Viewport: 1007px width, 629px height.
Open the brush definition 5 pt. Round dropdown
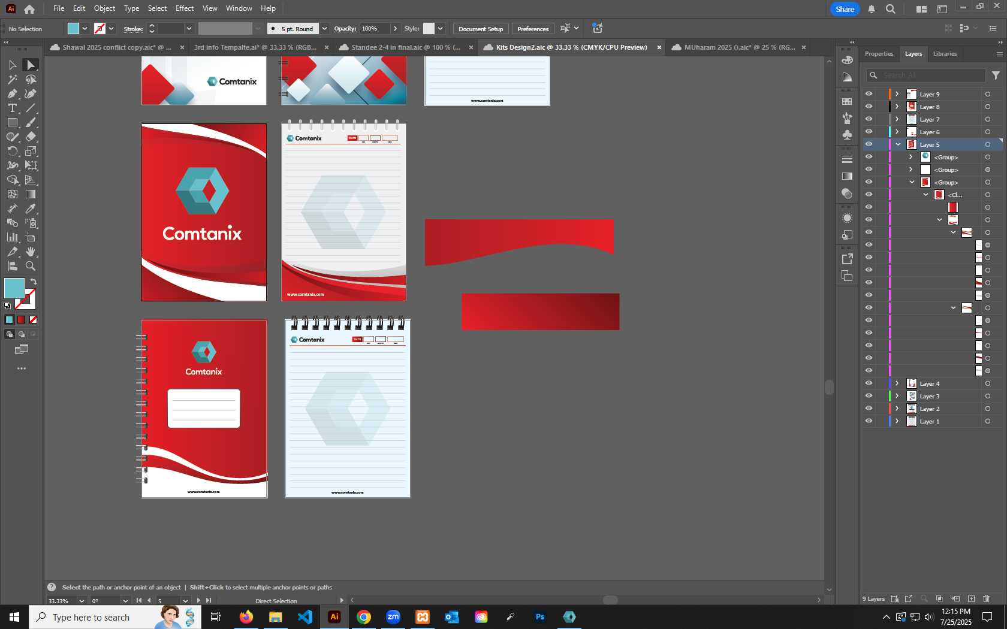tap(324, 29)
